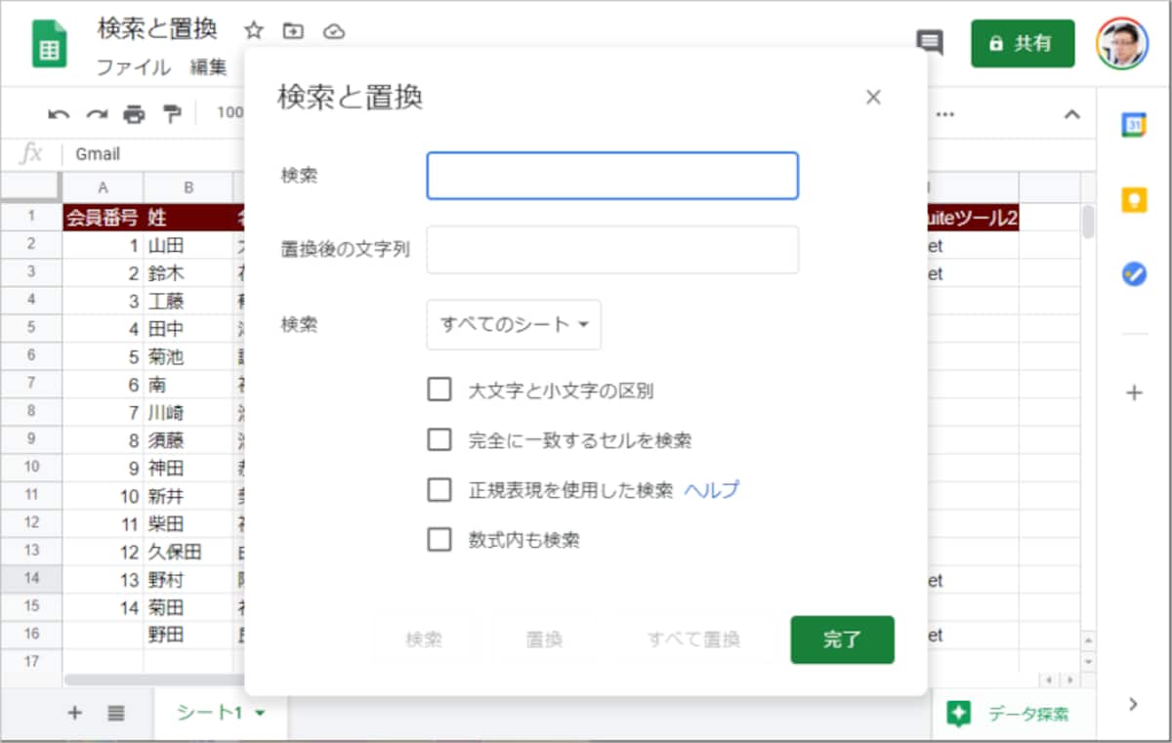Open Google Keep side panel icon
Image resolution: width=1172 pixels, height=743 pixels.
tap(1133, 200)
